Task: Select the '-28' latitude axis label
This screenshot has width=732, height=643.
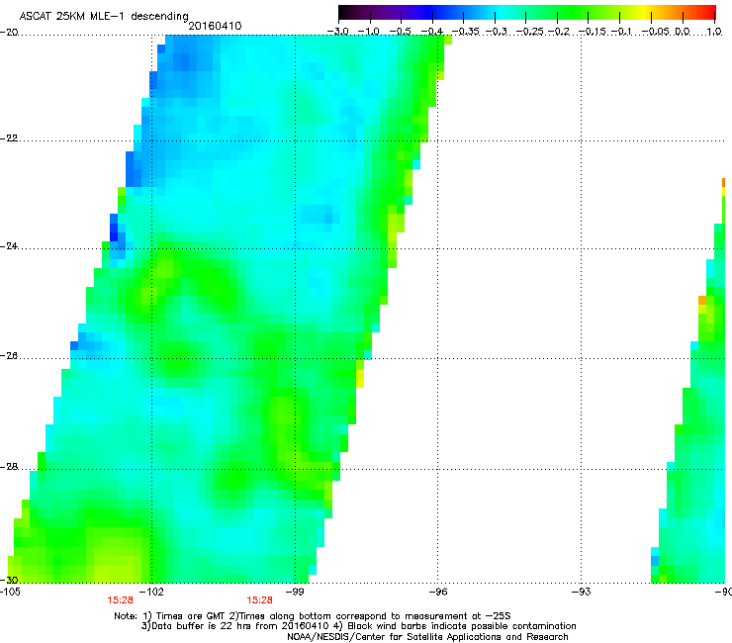Action: pyautogui.click(x=9, y=467)
